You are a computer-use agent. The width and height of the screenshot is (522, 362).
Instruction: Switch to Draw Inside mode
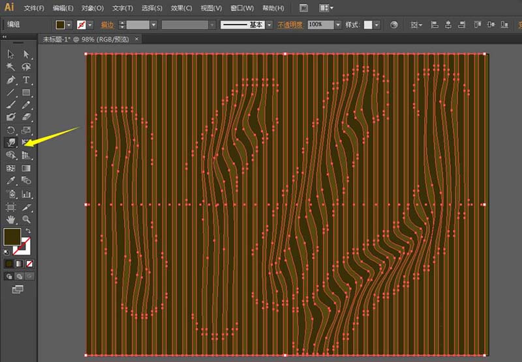pyautogui.click(x=29, y=276)
